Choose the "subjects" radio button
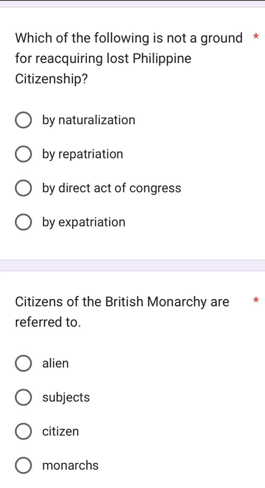The image size is (265, 488). coord(23,397)
